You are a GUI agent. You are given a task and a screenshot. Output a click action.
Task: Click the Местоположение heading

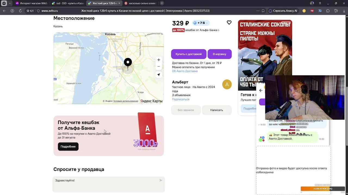(x=74, y=18)
